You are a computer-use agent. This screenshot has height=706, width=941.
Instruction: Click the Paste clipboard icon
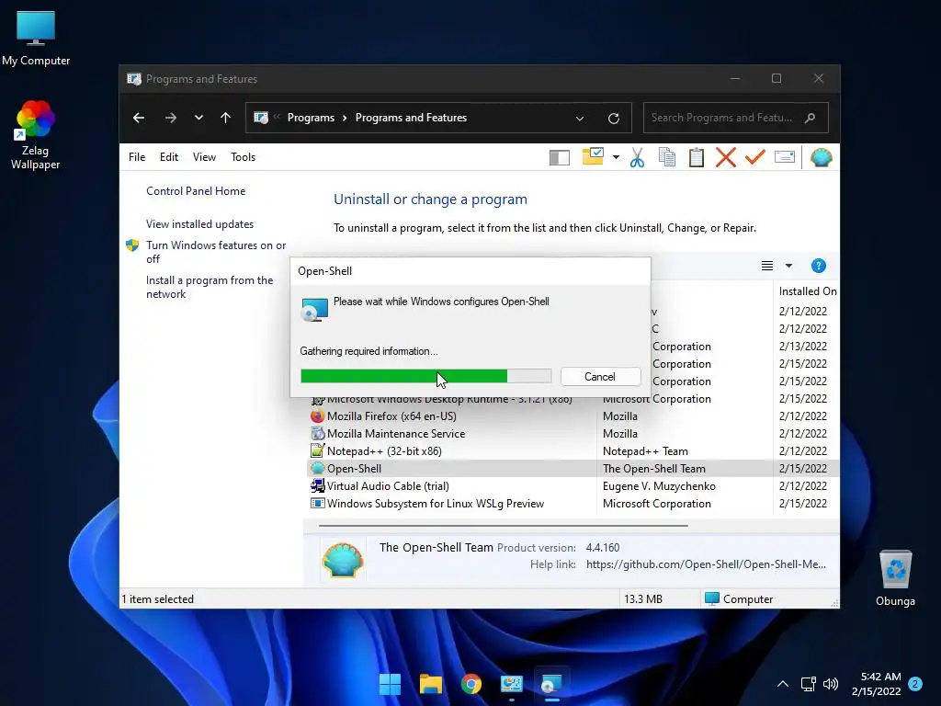pos(697,157)
